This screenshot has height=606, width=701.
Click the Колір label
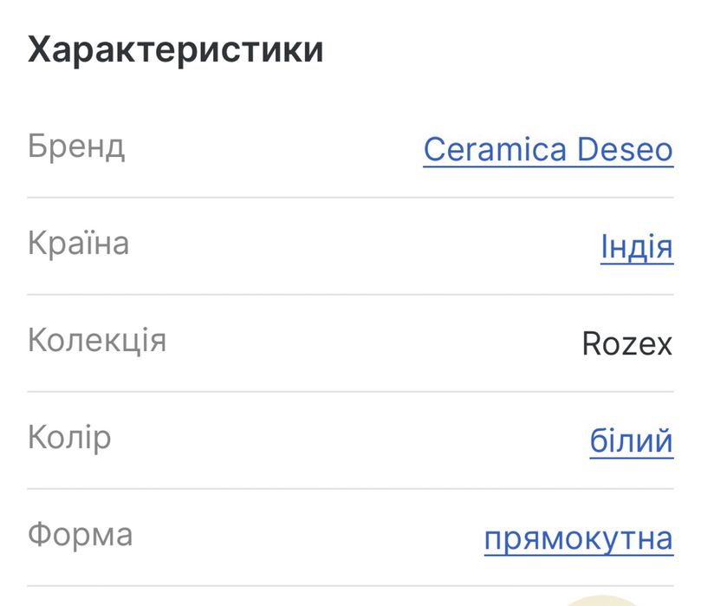pos(69,438)
